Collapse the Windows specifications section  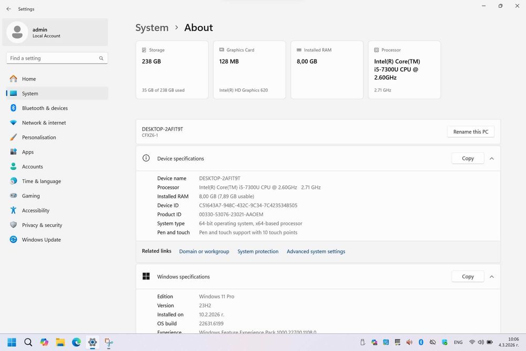[x=492, y=276]
